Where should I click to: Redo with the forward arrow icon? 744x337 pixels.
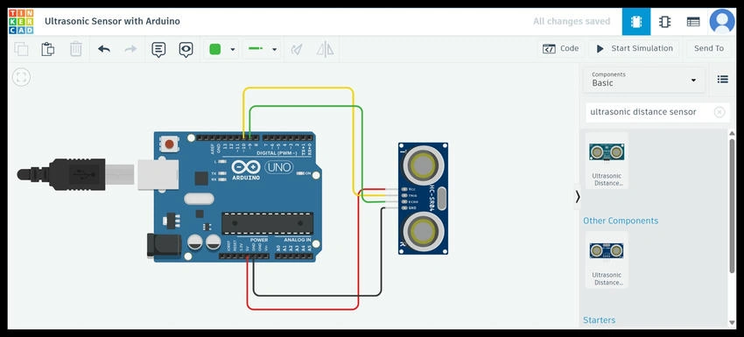click(130, 48)
